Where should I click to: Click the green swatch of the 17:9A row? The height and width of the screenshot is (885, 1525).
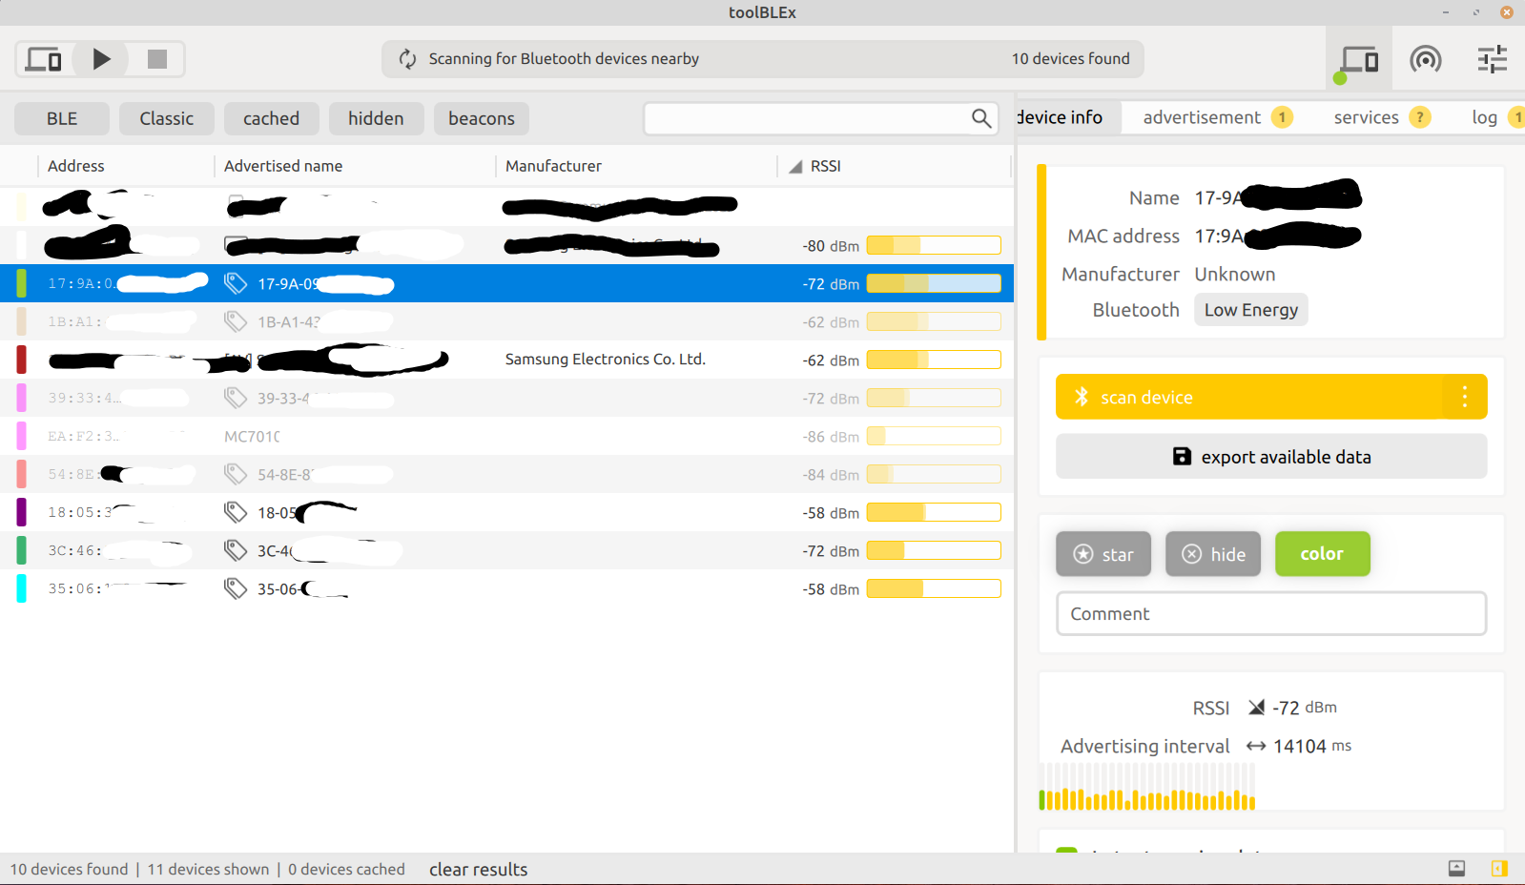click(22, 283)
